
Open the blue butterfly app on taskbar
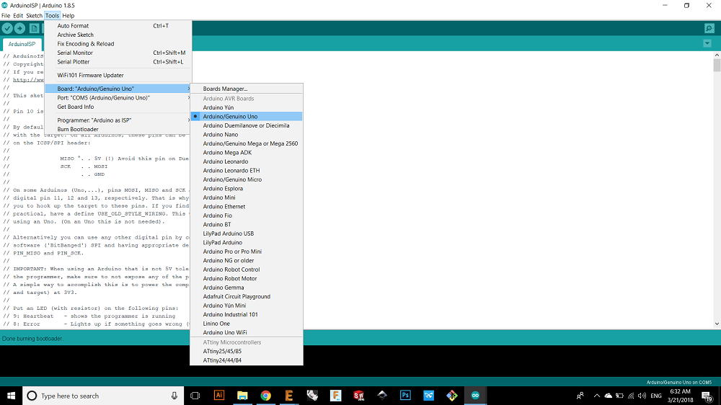(429, 396)
